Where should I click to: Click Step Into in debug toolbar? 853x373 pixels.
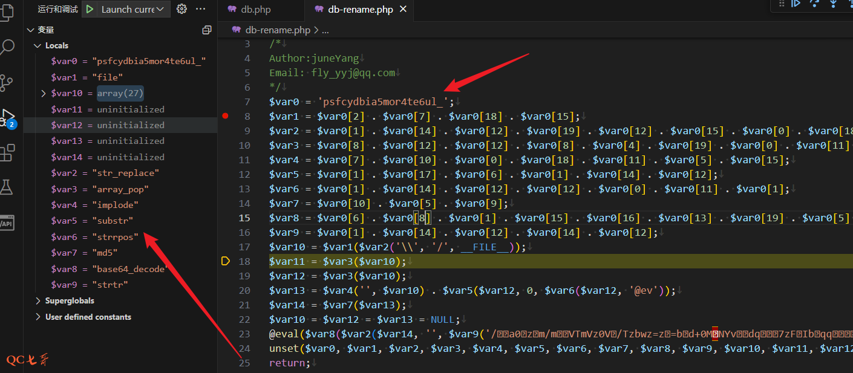834,4
